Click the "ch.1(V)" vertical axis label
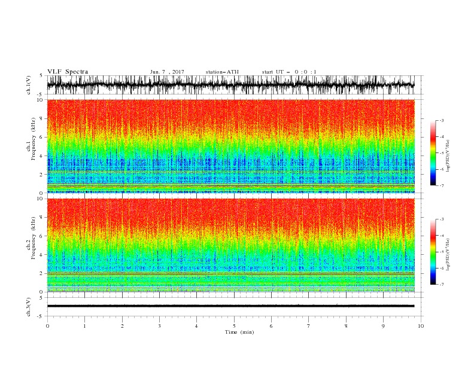The height and width of the screenshot is (366, 474). click(29, 85)
